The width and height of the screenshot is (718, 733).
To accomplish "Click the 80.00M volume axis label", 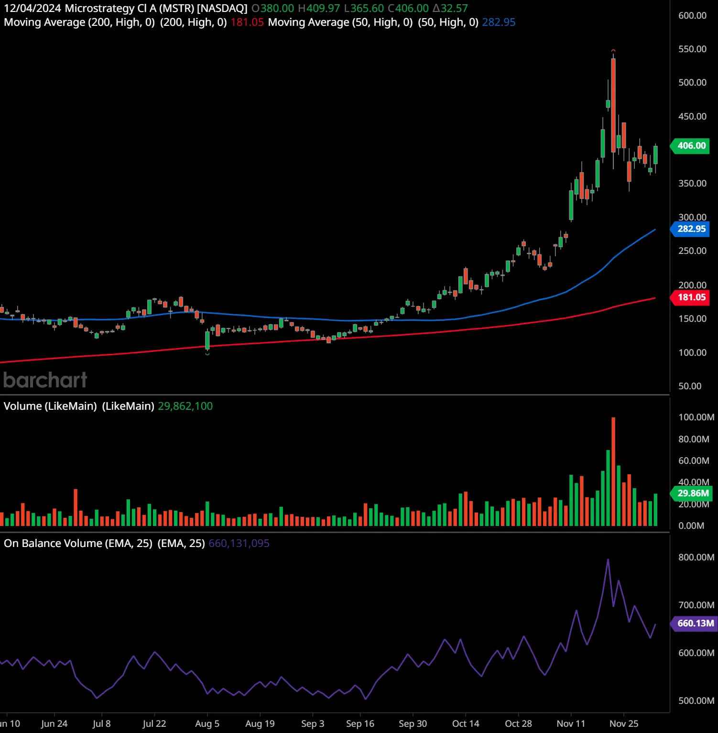I will pos(694,439).
